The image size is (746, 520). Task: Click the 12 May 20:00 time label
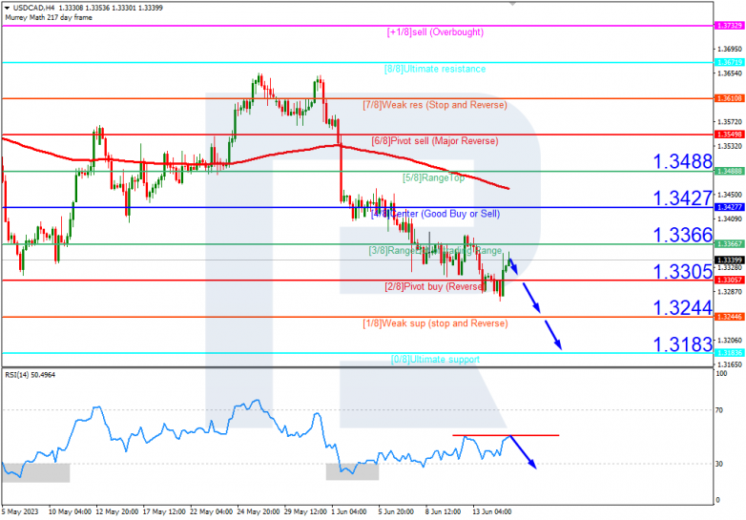coord(117,512)
